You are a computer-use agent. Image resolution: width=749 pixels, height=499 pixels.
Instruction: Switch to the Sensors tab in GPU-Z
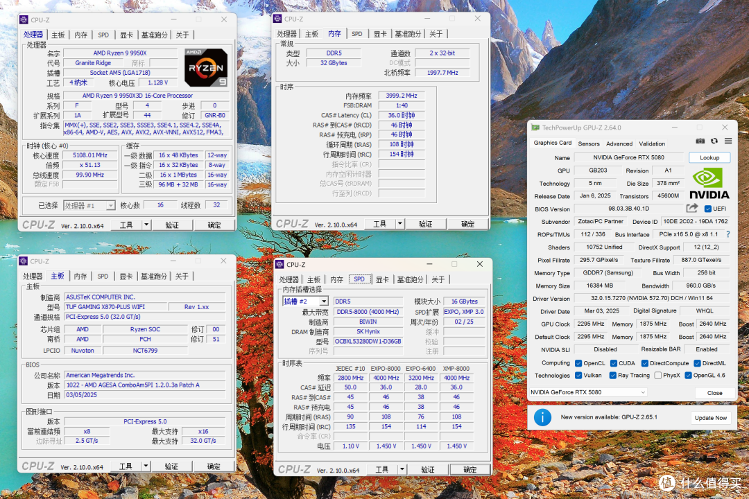[x=589, y=143]
